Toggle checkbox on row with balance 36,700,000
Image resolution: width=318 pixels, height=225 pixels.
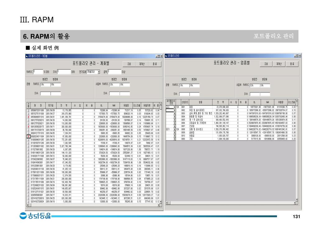coord(29,130)
